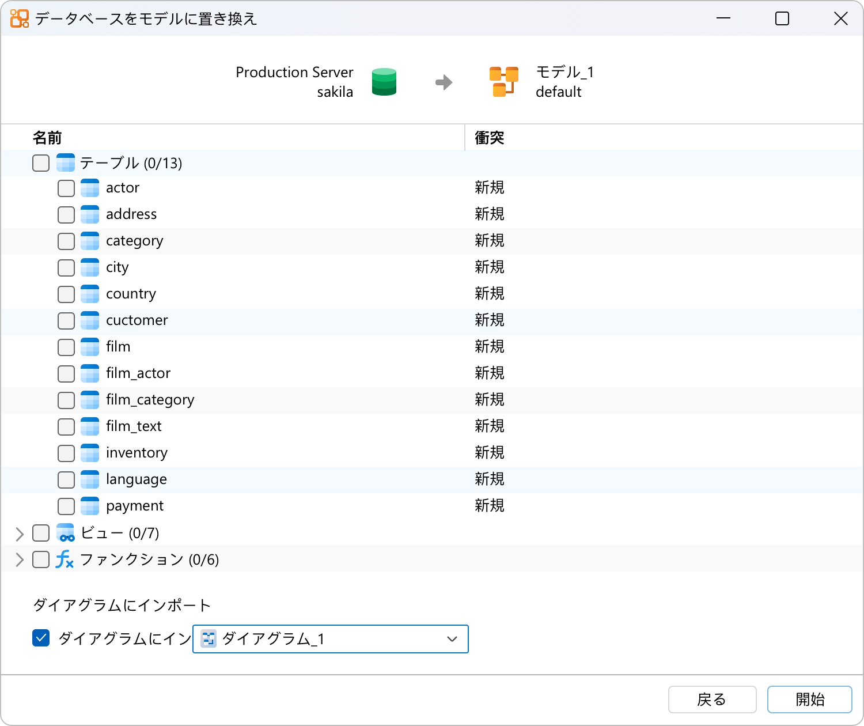The height and width of the screenshot is (726, 864).
Task: Click the gray arrow between source and target
Action: point(444,82)
